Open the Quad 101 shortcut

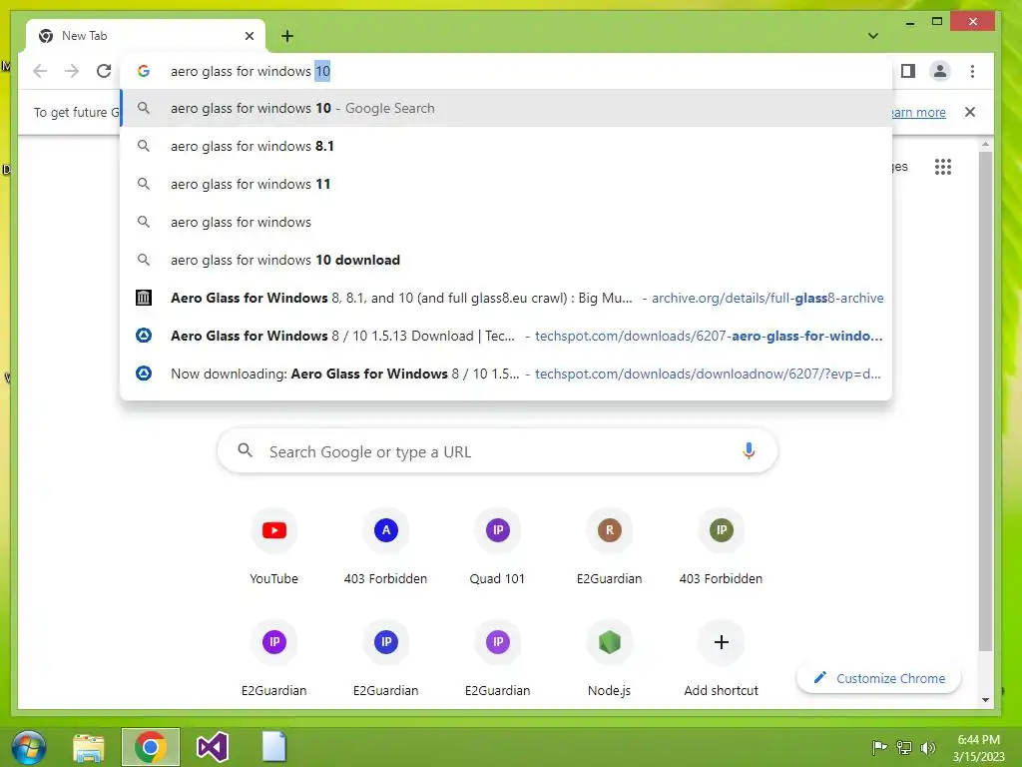497,548
